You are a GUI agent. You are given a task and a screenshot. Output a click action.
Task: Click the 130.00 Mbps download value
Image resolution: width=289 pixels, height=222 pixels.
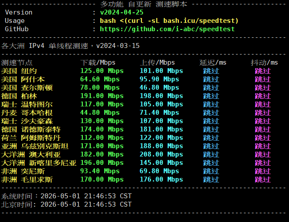tap(102, 121)
